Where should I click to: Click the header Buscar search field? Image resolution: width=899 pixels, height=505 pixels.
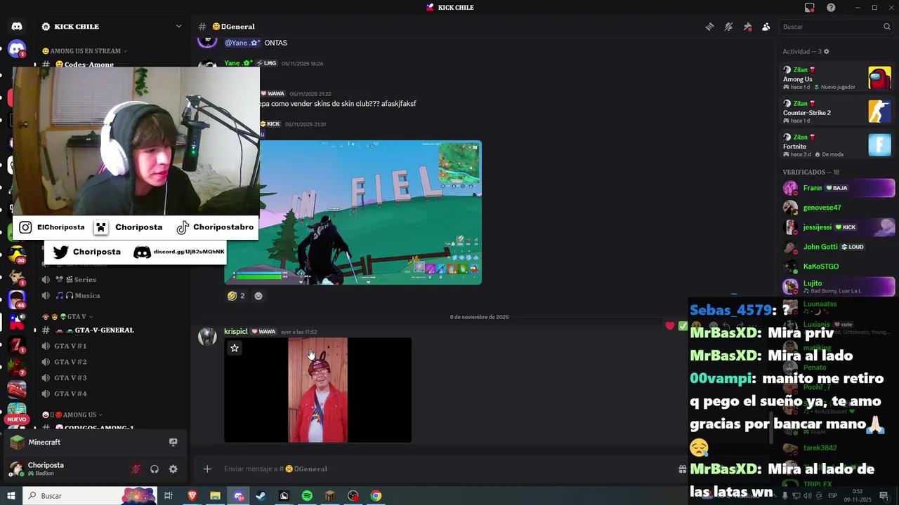836,27
